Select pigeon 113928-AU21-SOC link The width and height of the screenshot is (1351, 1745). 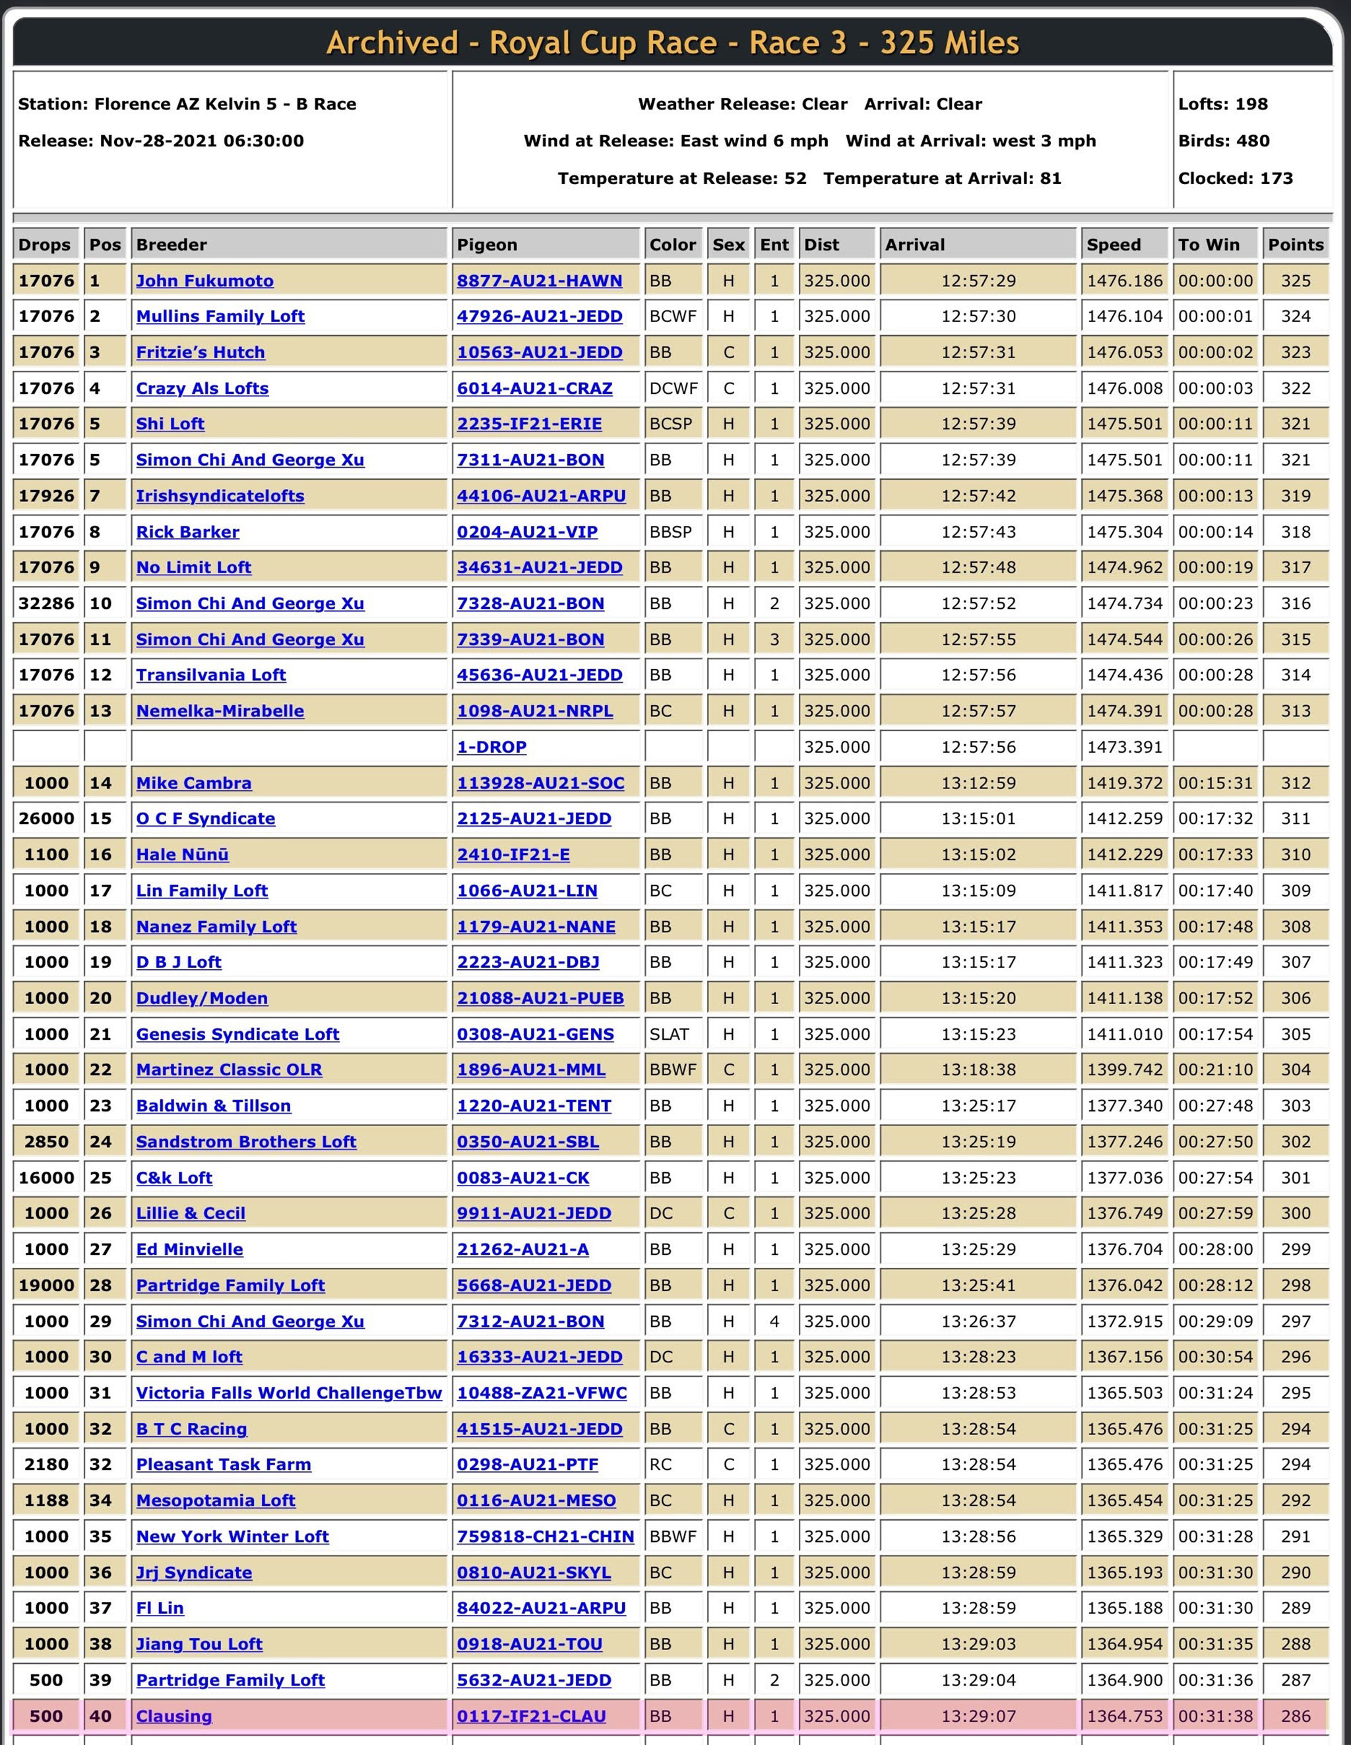pyautogui.click(x=540, y=783)
